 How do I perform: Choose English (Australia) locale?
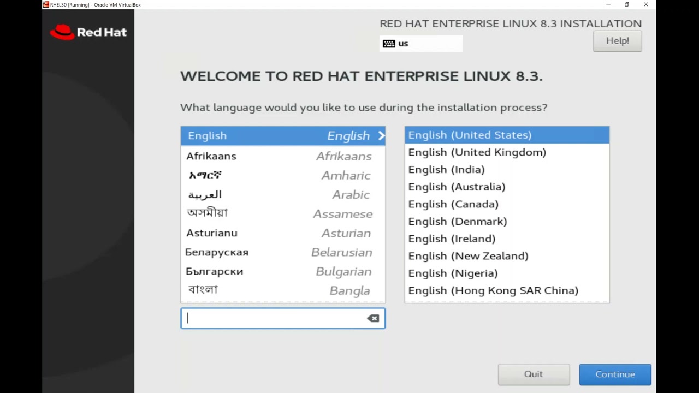(x=507, y=187)
